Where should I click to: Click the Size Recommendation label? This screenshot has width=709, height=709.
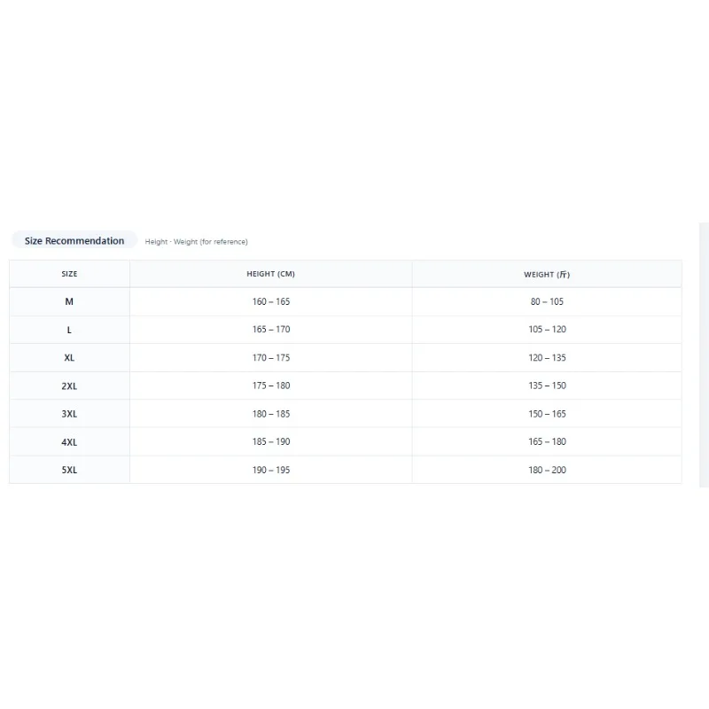(74, 240)
